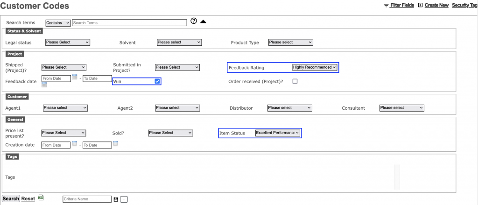The image size is (478, 205).
Task: Tick the Order received (Project)? checkbox
Action: (295, 81)
